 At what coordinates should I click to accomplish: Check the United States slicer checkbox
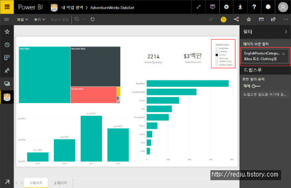click(x=217, y=65)
